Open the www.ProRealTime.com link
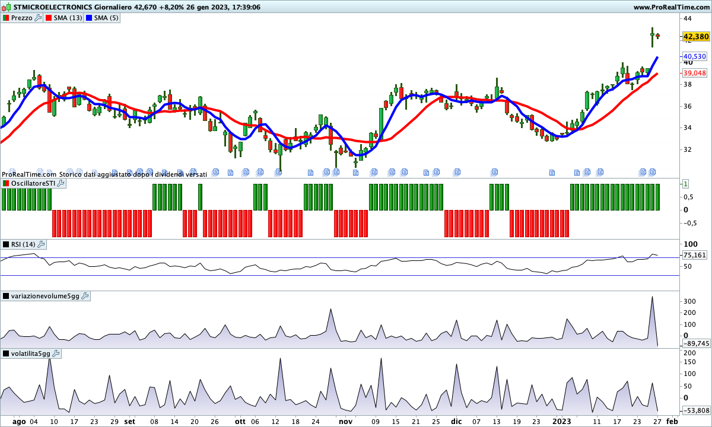Screen dimensions: 712x427 (x=671, y=7)
